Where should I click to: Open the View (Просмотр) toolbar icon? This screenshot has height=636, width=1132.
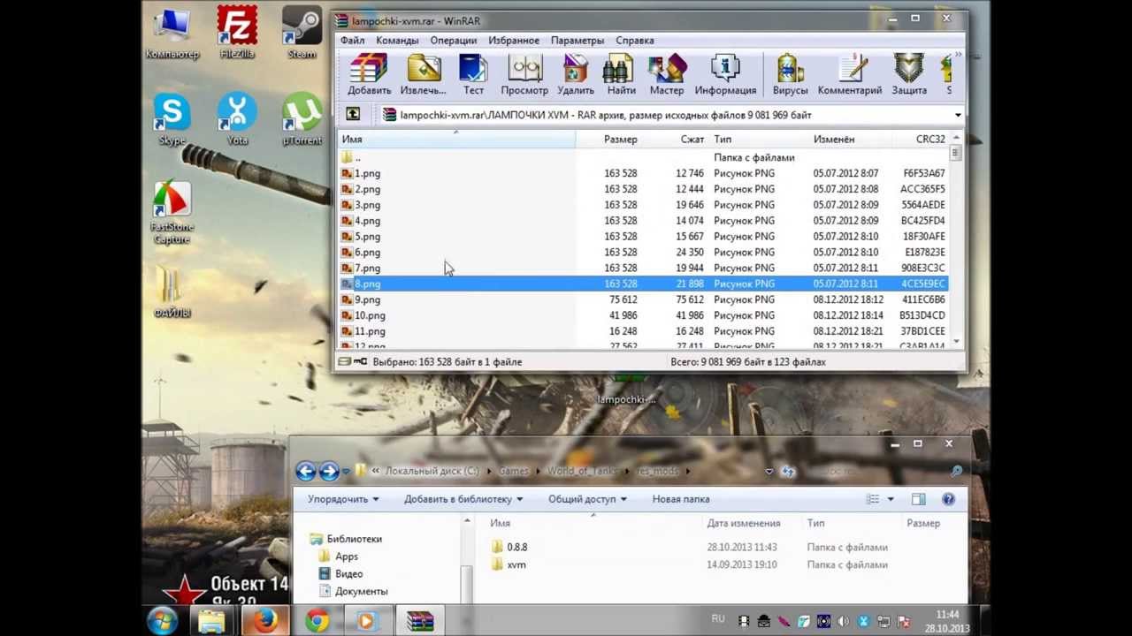click(524, 74)
